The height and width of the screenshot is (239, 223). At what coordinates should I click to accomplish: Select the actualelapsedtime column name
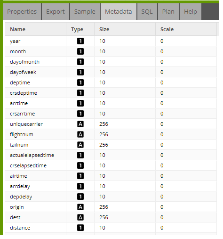coord(32,155)
